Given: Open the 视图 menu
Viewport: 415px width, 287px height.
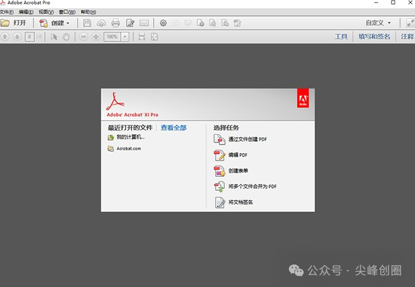Looking at the screenshot, I should (x=46, y=12).
